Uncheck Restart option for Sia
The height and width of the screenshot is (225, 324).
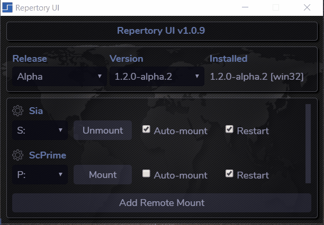[229, 129]
